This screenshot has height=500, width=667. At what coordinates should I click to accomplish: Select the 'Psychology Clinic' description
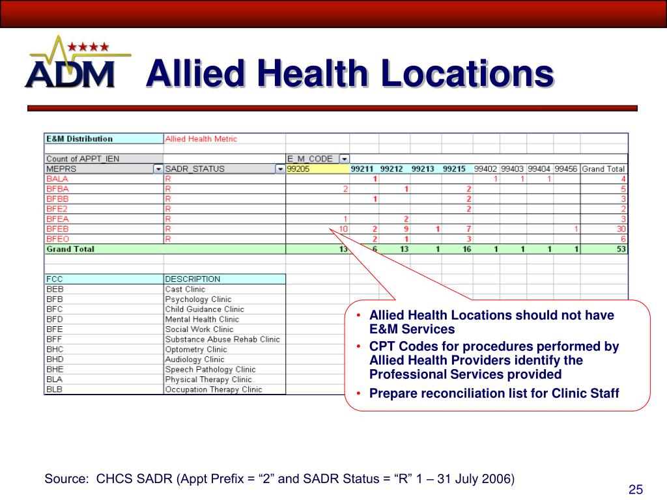[x=224, y=299]
